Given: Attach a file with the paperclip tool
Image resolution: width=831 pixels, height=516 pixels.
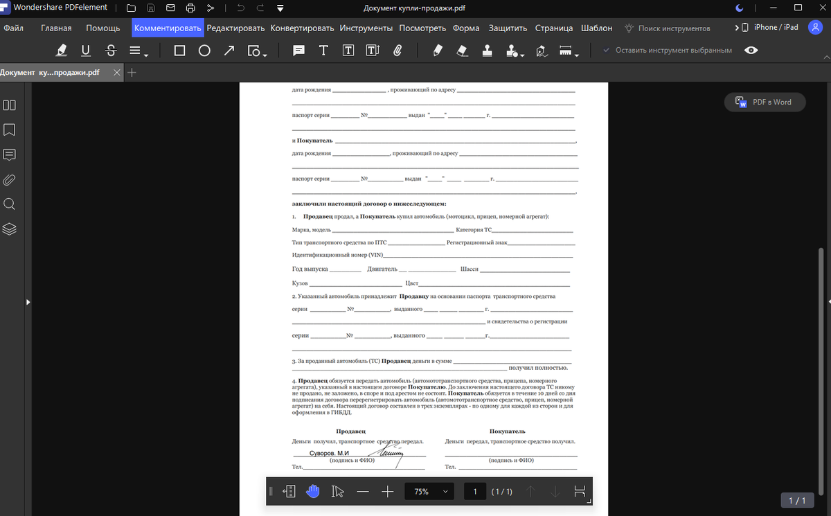Looking at the screenshot, I should pos(397,51).
